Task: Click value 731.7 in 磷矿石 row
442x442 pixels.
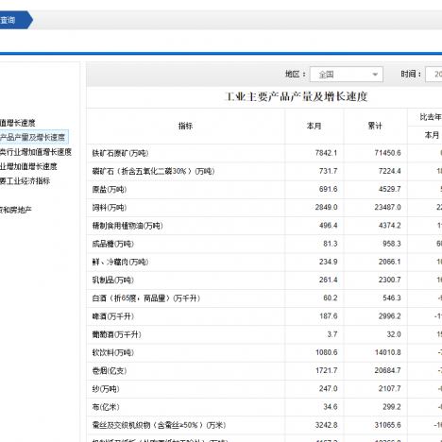Action: tap(328, 171)
